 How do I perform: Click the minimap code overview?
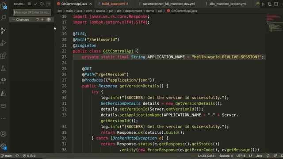pos(274,23)
